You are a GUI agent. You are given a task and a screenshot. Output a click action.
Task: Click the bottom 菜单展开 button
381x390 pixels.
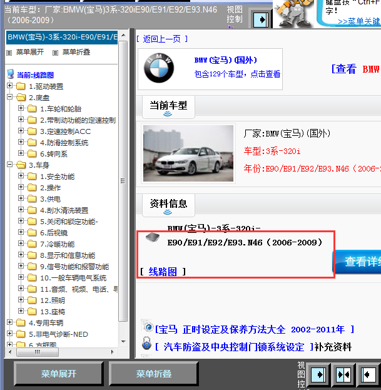pyautogui.click(x=59, y=374)
